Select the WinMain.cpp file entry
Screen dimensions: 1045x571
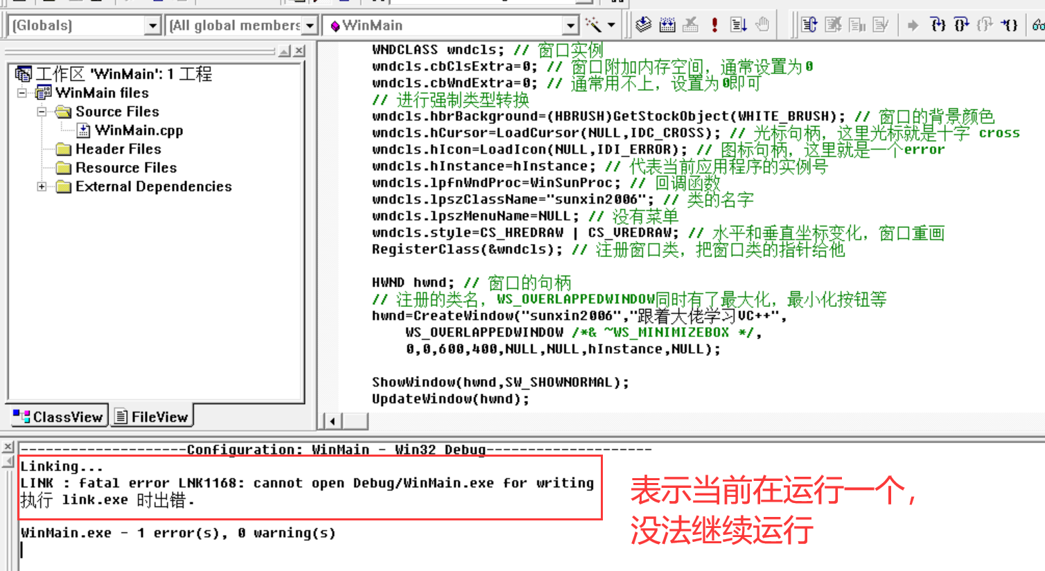[139, 130]
